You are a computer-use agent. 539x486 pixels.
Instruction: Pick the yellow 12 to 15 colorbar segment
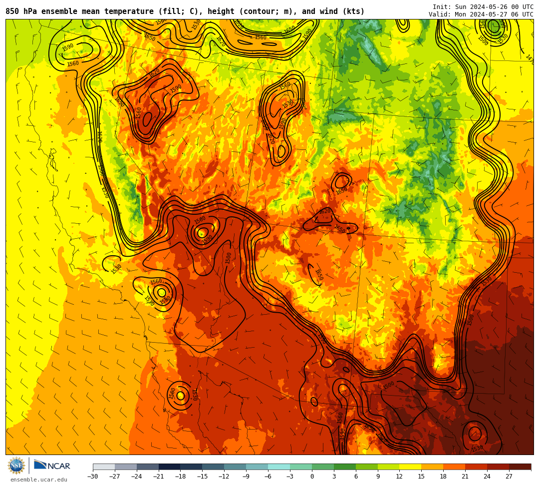pyautogui.click(x=411, y=467)
